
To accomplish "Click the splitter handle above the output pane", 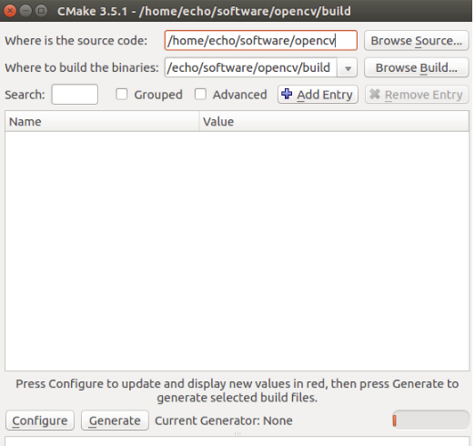I will tap(237, 434).
